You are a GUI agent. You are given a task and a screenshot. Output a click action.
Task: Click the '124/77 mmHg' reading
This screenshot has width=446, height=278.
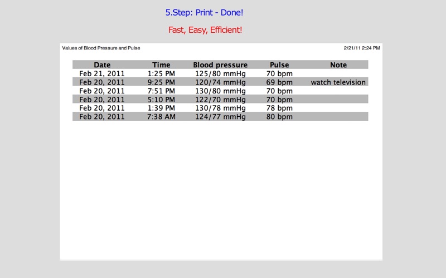coord(220,117)
